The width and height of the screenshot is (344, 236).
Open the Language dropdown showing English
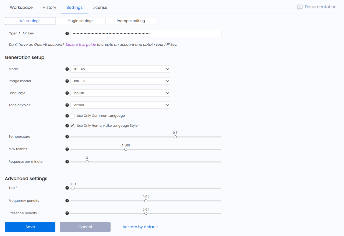121,93
